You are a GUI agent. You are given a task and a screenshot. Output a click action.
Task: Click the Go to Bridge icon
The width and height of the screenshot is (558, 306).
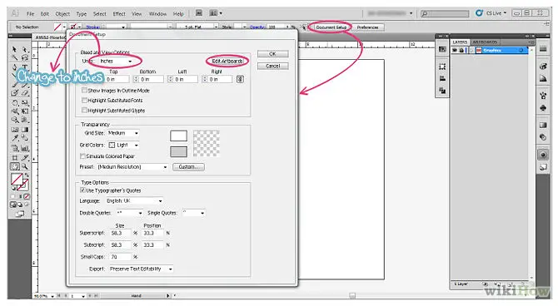199,13
